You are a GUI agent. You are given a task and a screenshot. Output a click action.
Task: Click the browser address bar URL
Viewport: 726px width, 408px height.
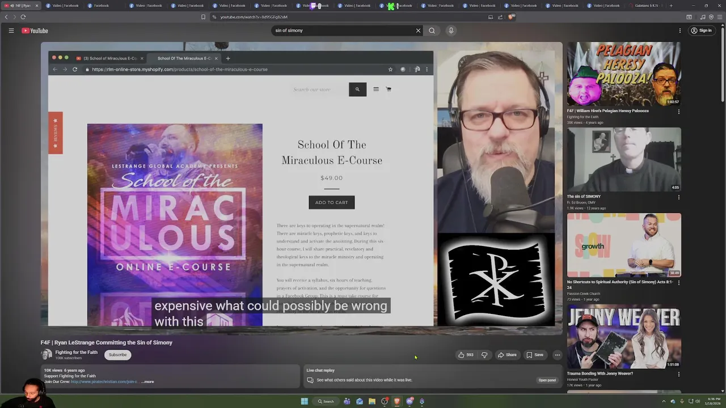pyautogui.click(x=254, y=17)
